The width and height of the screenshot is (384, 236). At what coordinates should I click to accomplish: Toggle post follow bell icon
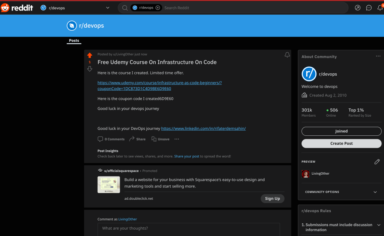[x=287, y=55]
